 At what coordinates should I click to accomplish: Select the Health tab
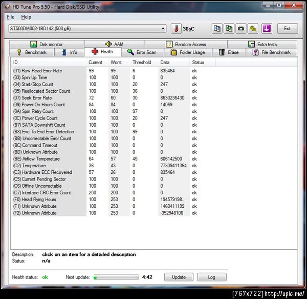[x=103, y=52]
